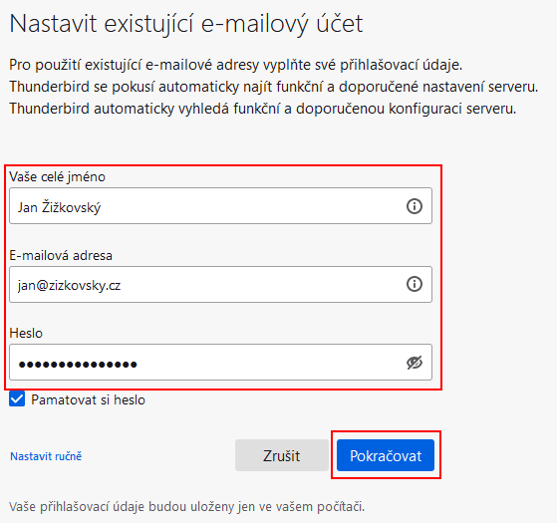Click the Pro použití existující e-mailové adresy line

click(236, 65)
